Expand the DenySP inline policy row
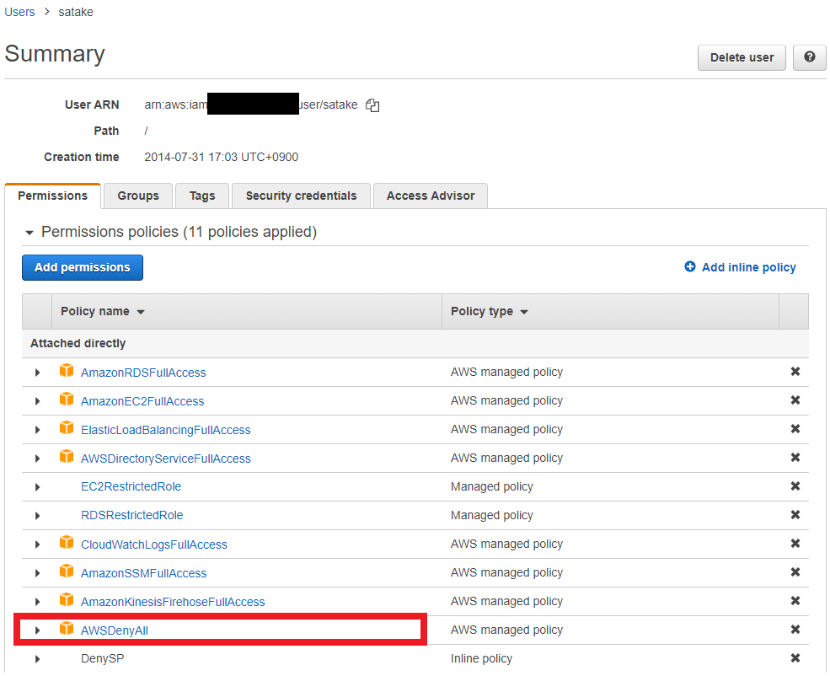The height and width of the screenshot is (676, 830). click(x=37, y=659)
